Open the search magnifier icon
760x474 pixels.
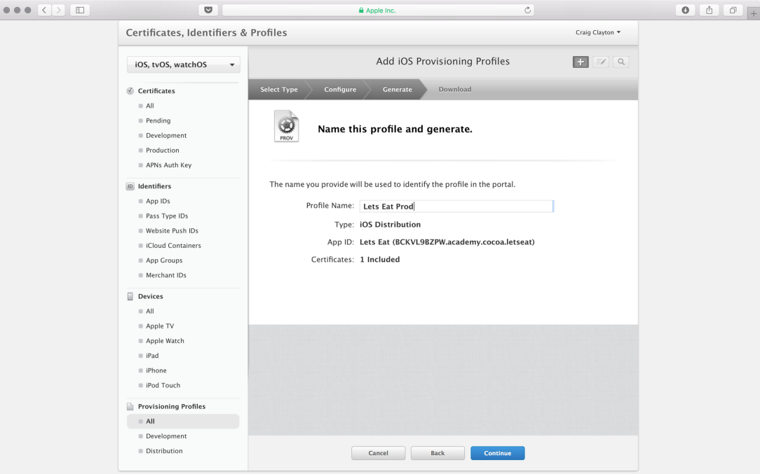(x=621, y=62)
